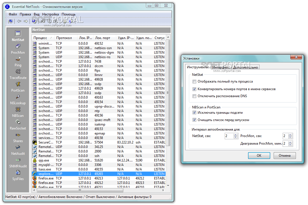Open the NetStat tool in sidebar
The width and height of the screenshot is (308, 205).
coord(18,36)
